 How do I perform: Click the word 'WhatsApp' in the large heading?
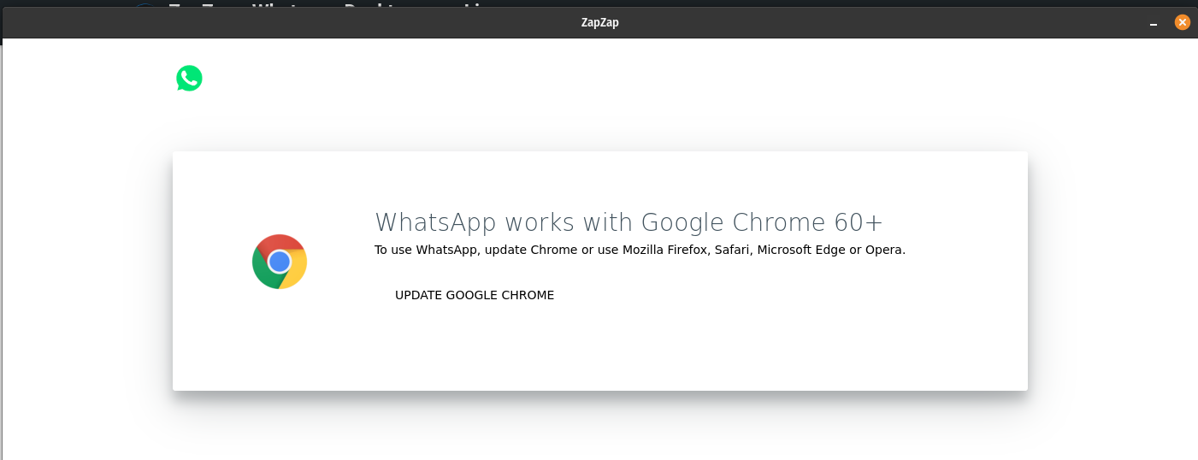pos(435,222)
